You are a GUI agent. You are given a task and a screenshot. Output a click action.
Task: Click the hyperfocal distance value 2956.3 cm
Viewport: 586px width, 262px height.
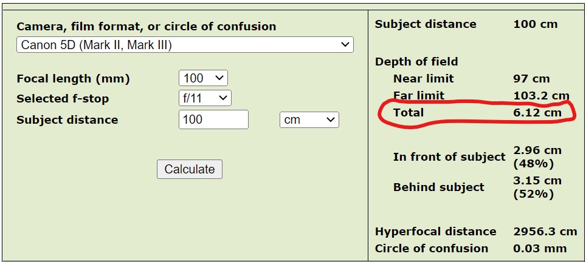click(x=545, y=232)
